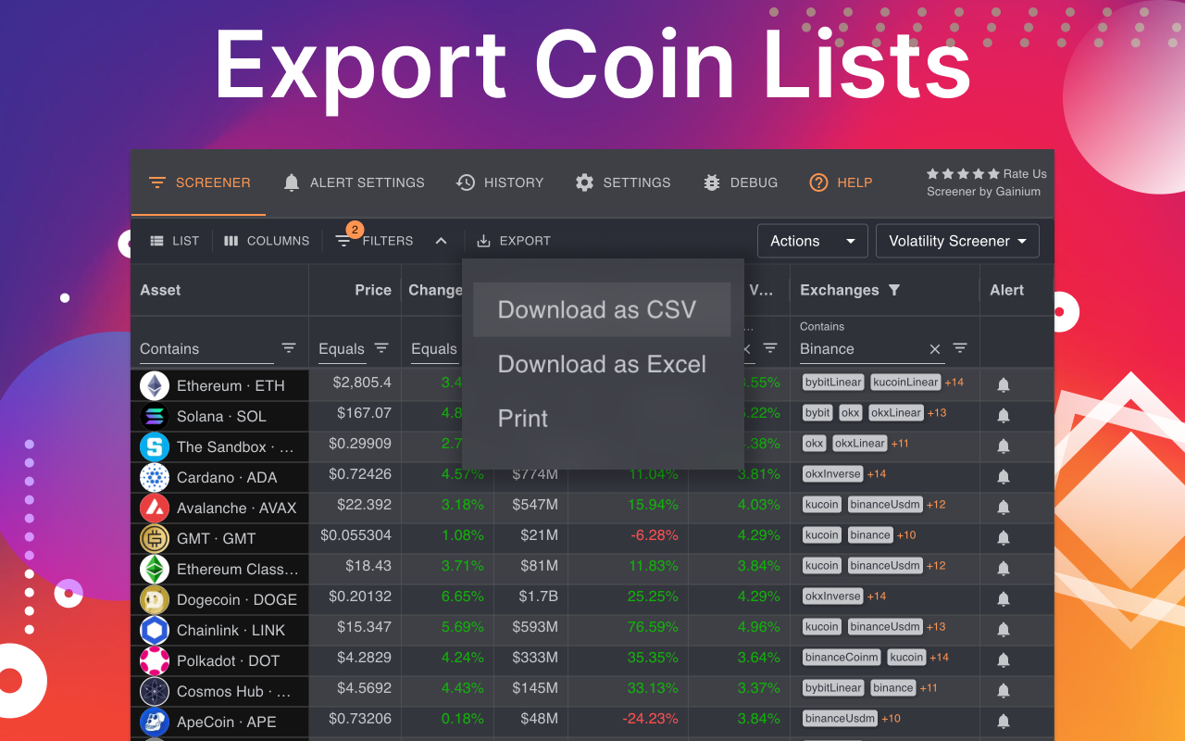Set alert bell for Chainlink
Viewport: 1185px width, 741px height.
click(x=1004, y=630)
